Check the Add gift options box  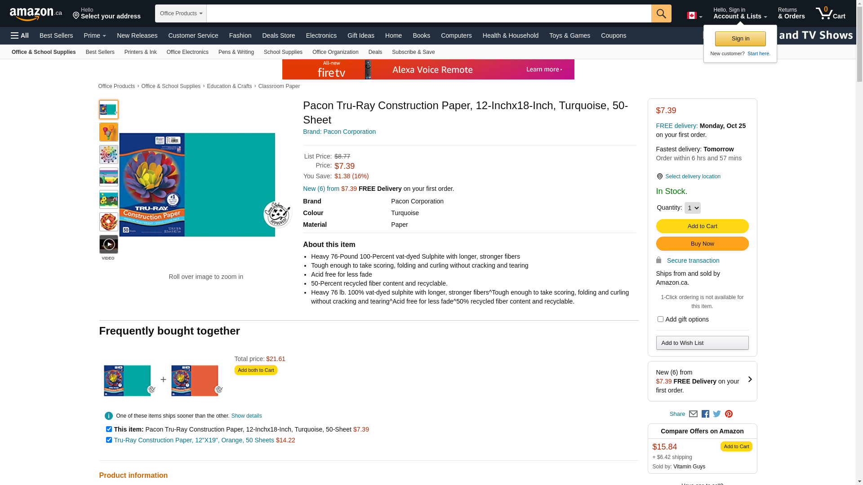[x=660, y=319]
